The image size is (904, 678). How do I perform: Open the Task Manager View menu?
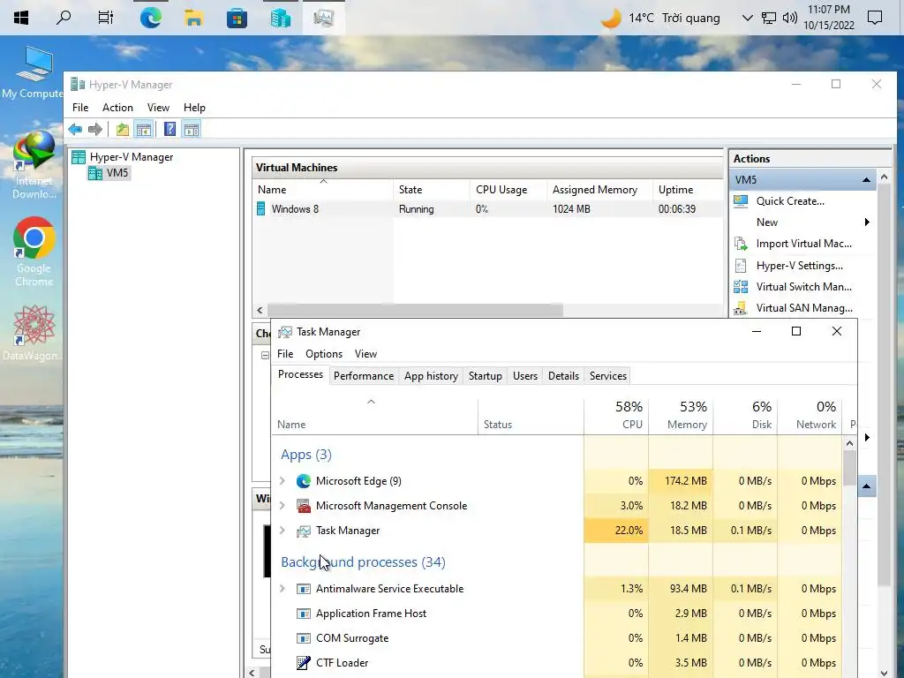365,353
